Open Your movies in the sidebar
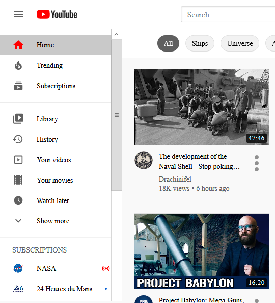275x303 pixels. 56,180
